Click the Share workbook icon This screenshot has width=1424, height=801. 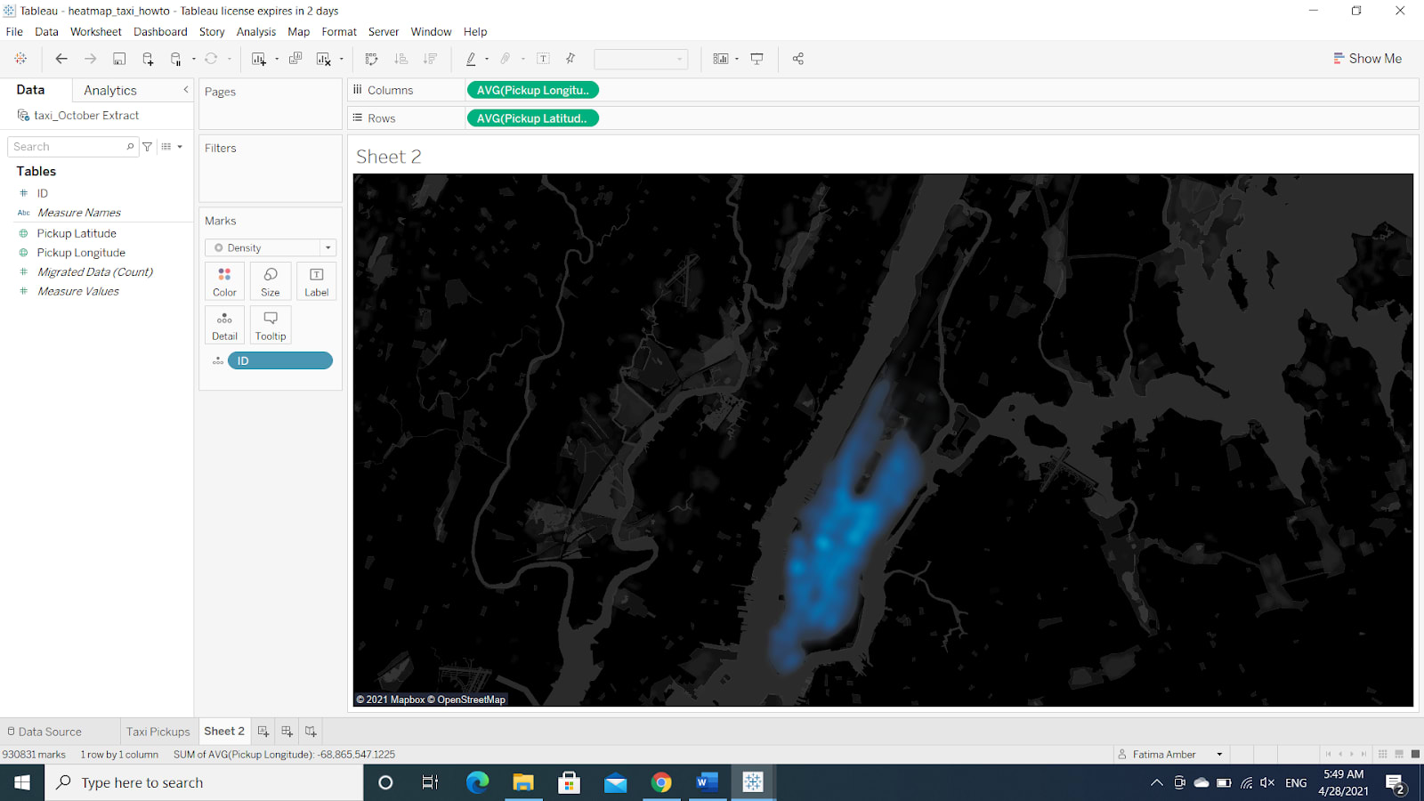[x=798, y=59]
